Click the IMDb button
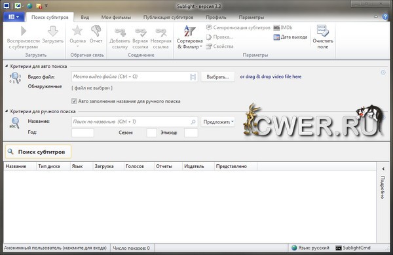Viewport: 393px width, 255px height. [283, 27]
